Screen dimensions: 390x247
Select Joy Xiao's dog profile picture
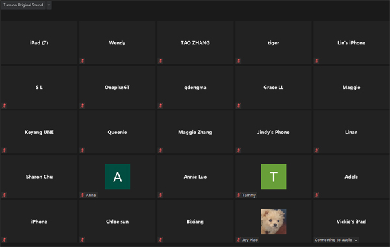274,221
